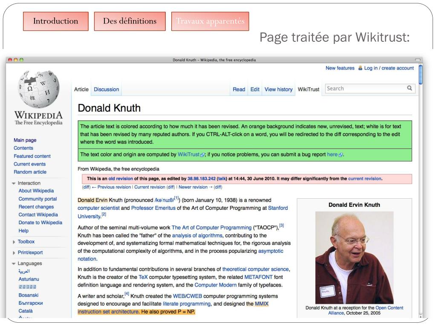Open the 'current revision' link in red notice
The width and height of the screenshot is (436, 327).
click(x=365, y=179)
